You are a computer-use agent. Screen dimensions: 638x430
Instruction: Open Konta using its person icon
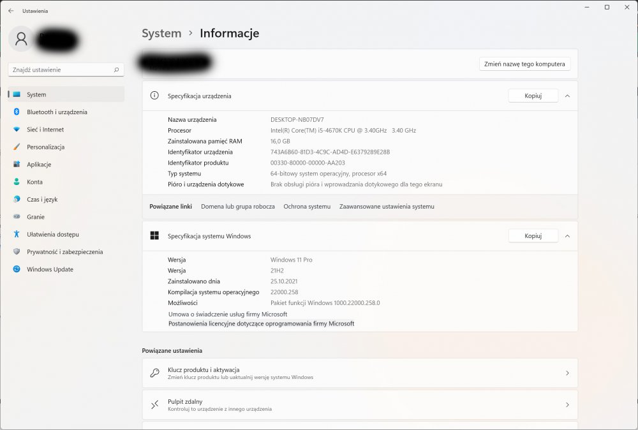point(17,182)
